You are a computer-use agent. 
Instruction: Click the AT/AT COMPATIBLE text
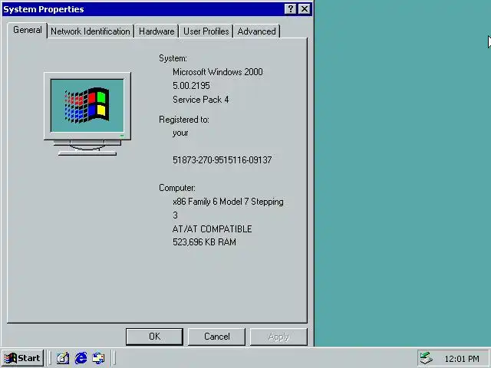click(x=212, y=229)
